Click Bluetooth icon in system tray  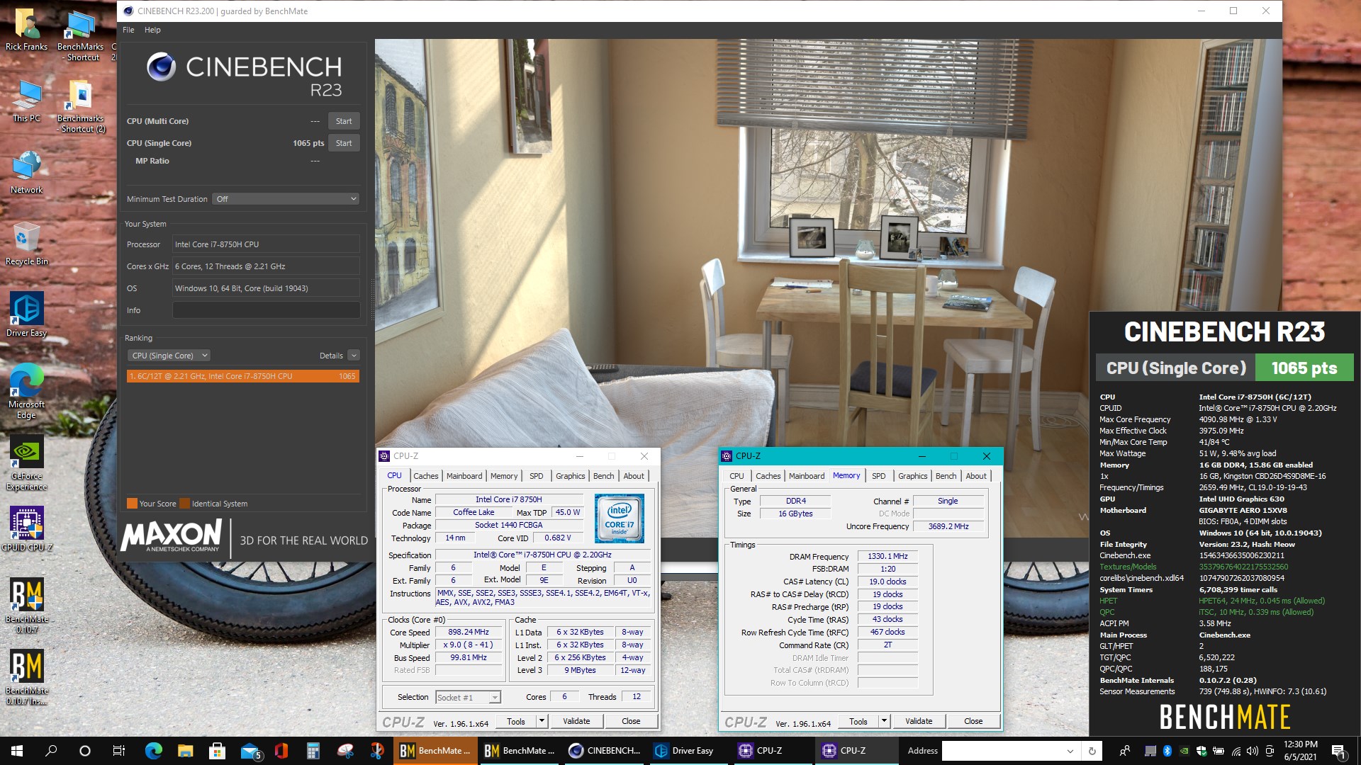(x=1167, y=751)
